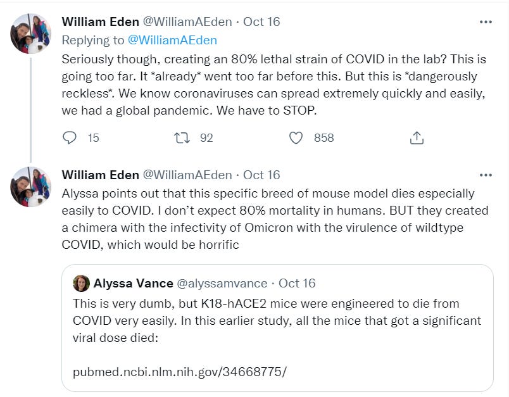
Task: Open the pubmed.ncbi.nlm.nih.gov/34668775 link
Action: click(x=184, y=371)
